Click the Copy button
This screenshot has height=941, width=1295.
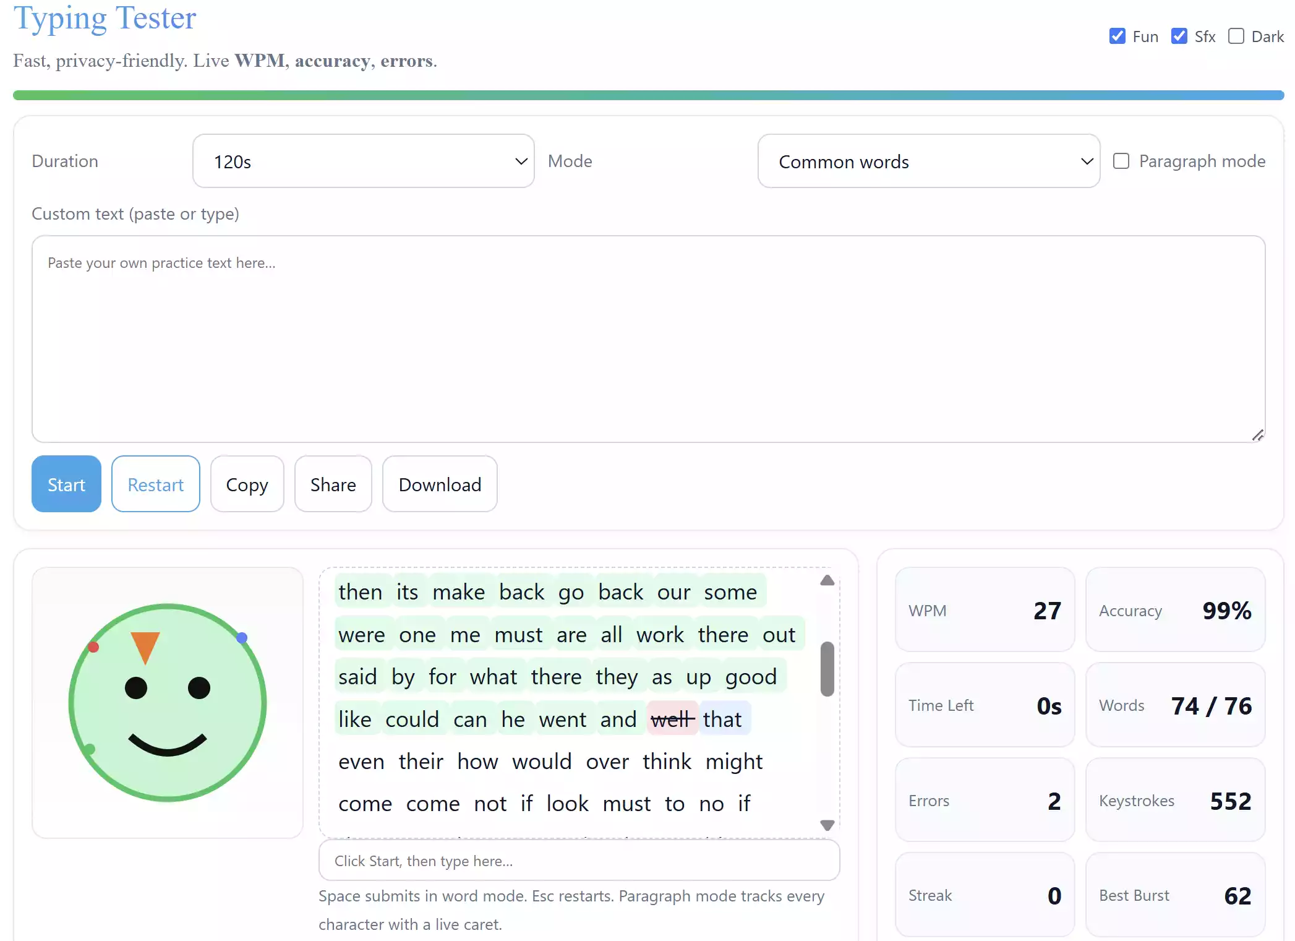pos(247,484)
